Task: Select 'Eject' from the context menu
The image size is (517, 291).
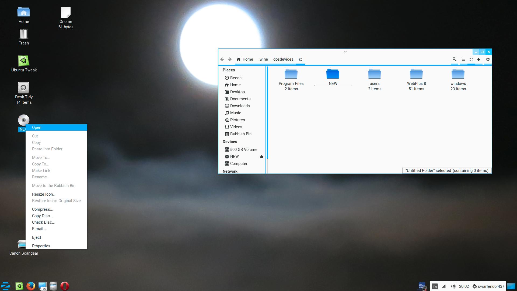Action: tap(37, 237)
